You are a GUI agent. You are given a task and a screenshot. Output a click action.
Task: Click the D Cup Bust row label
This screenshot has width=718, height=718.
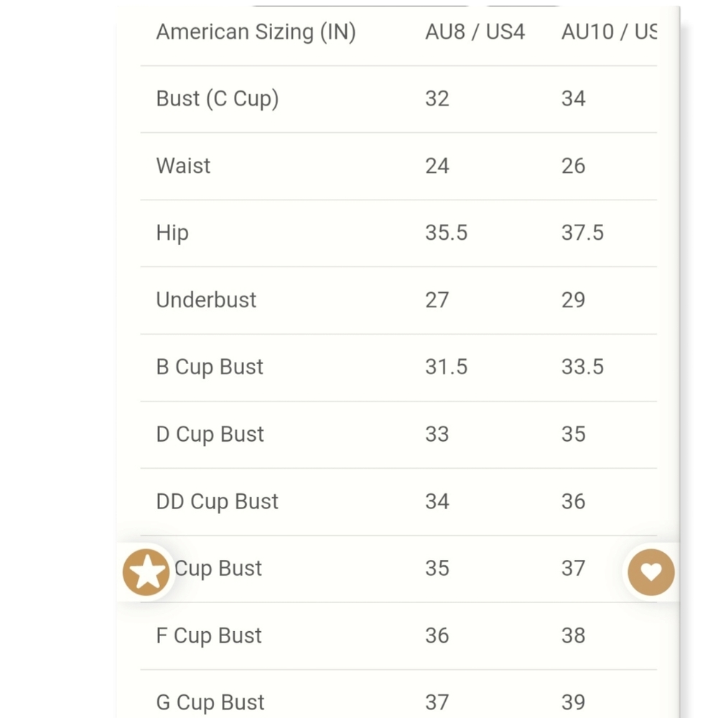pos(210,434)
